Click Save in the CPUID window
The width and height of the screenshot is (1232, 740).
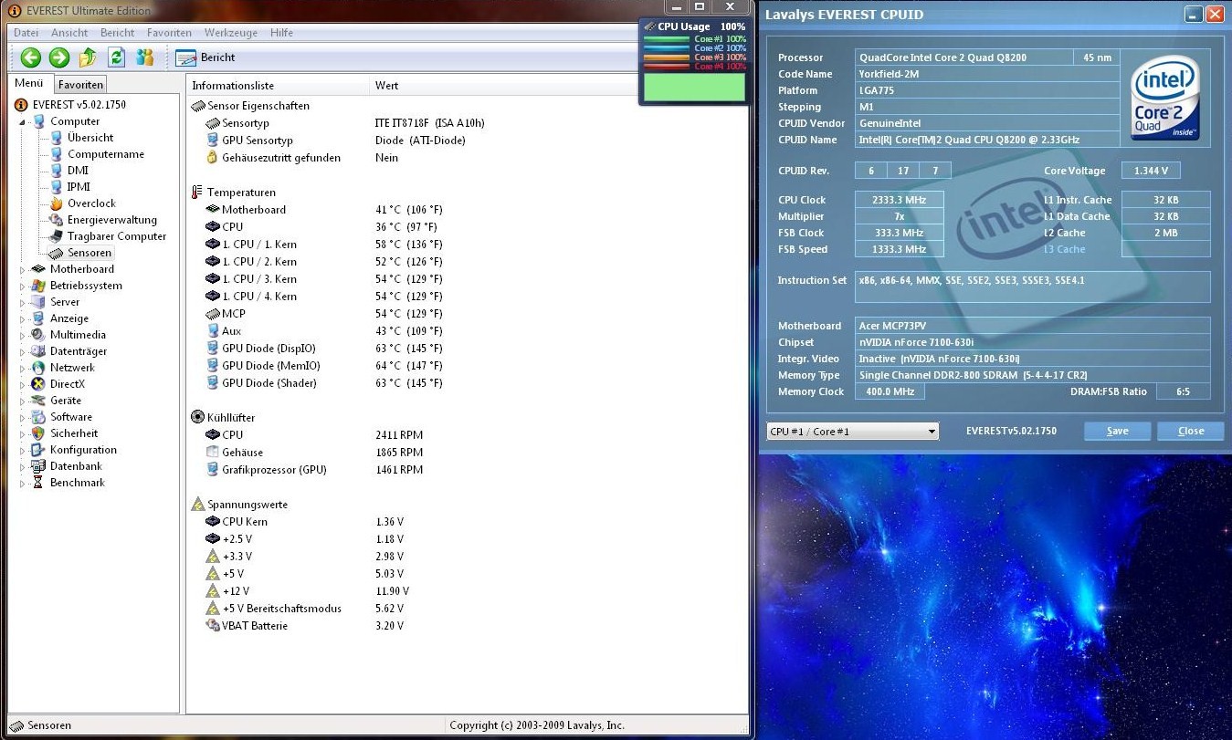pyautogui.click(x=1117, y=432)
